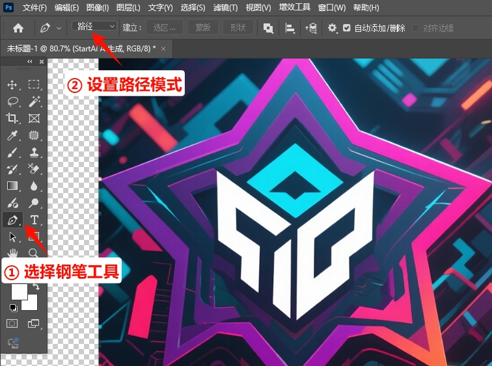Close the 未标题-1 document tab
The width and height of the screenshot is (492, 366).
pos(163,49)
